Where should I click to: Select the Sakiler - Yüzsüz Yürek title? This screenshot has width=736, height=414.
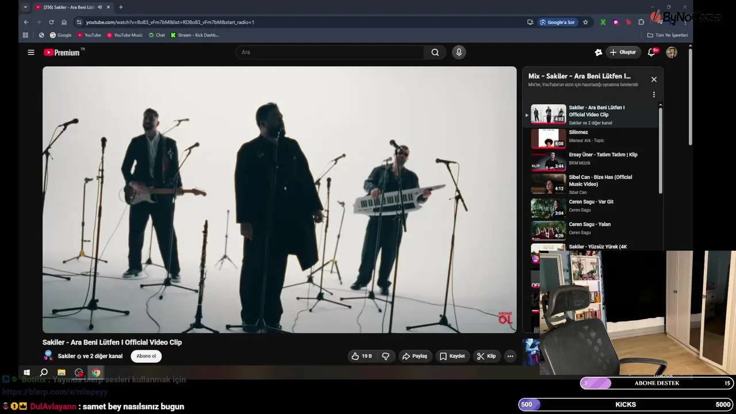(x=598, y=247)
